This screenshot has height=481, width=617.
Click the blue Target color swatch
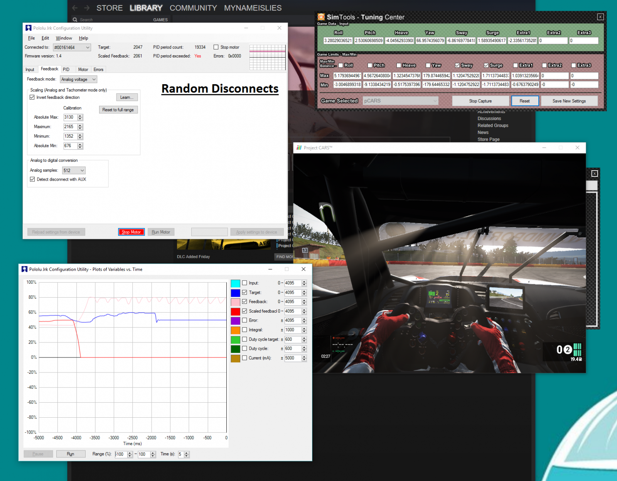pyautogui.click(x=235, y=293)
